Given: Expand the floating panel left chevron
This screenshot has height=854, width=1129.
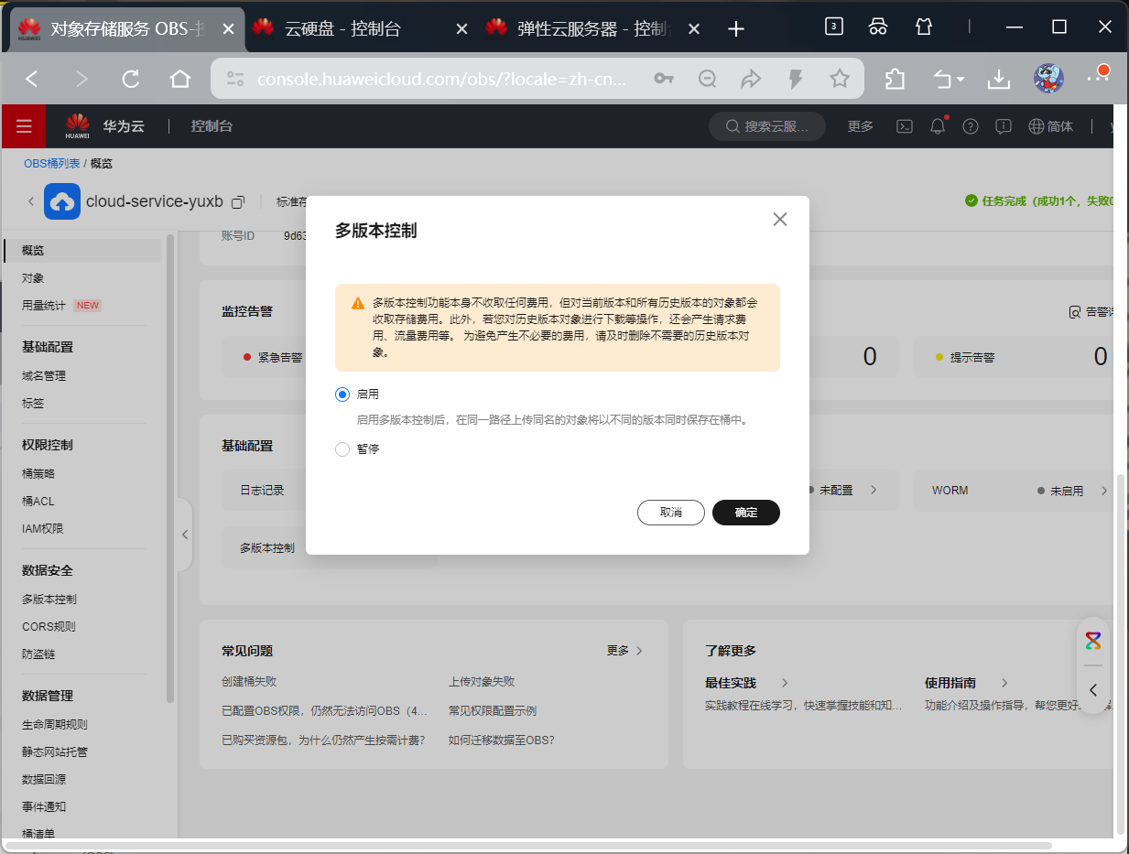Looking at the screenshot, I should tap(1093, 690).
